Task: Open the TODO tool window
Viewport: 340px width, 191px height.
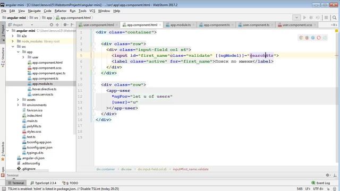Action: coord(70,183)
